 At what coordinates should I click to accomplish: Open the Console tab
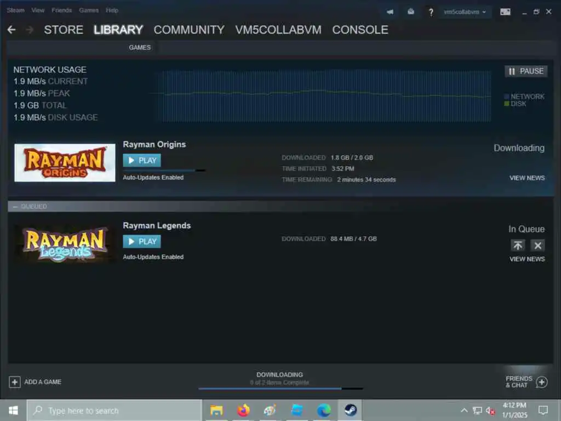(360, 30)
